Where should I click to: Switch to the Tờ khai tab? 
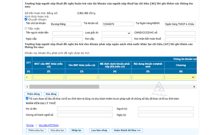tap(29, 125)
